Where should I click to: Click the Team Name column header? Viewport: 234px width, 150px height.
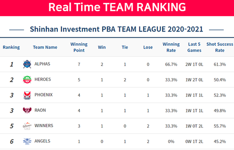click(45, 47)
